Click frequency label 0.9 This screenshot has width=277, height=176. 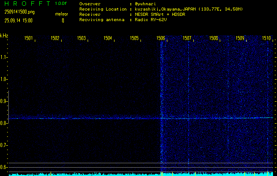pyautogui.click(x=3, y=101)
